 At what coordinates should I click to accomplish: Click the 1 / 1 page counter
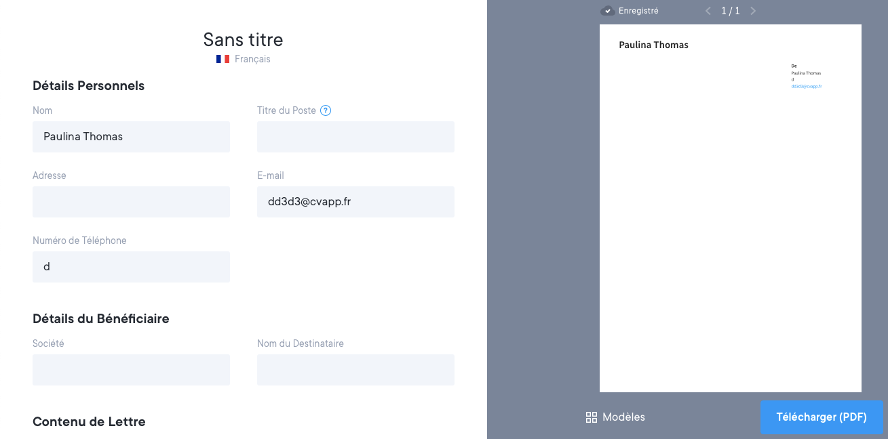[731, 11]
